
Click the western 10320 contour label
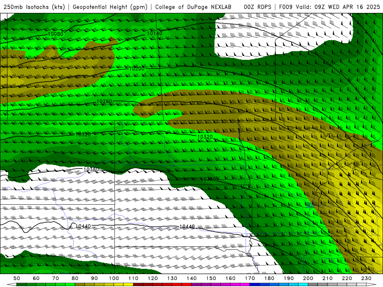(83, 134)
